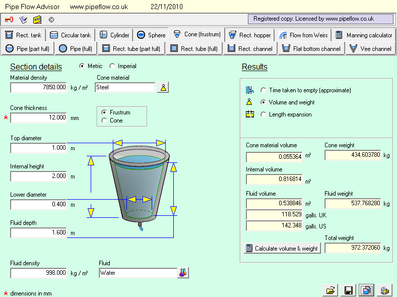Select the Length expansion option

point(263,114)
